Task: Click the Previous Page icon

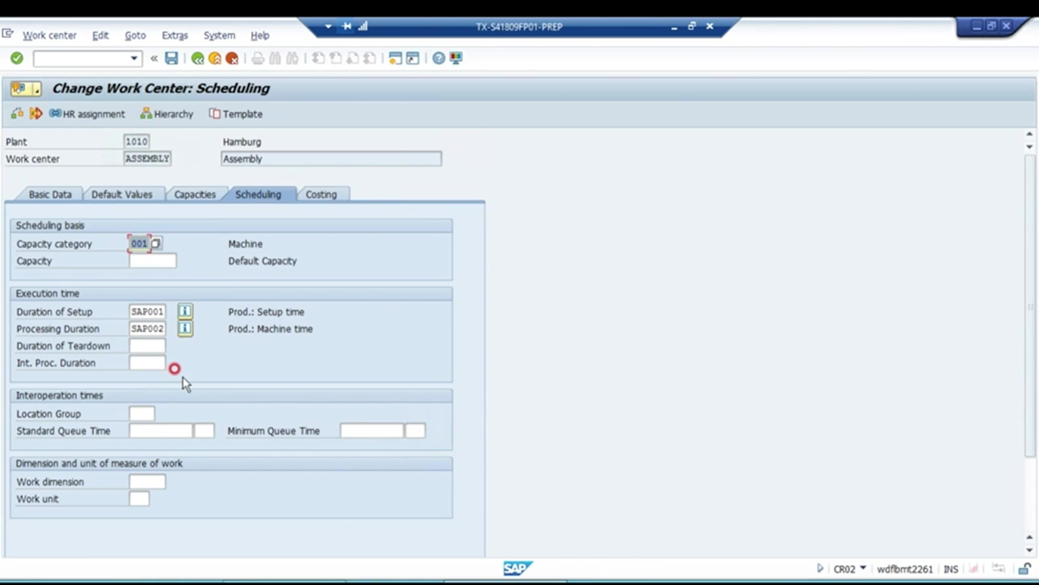Action: click(x=335, y=58)
